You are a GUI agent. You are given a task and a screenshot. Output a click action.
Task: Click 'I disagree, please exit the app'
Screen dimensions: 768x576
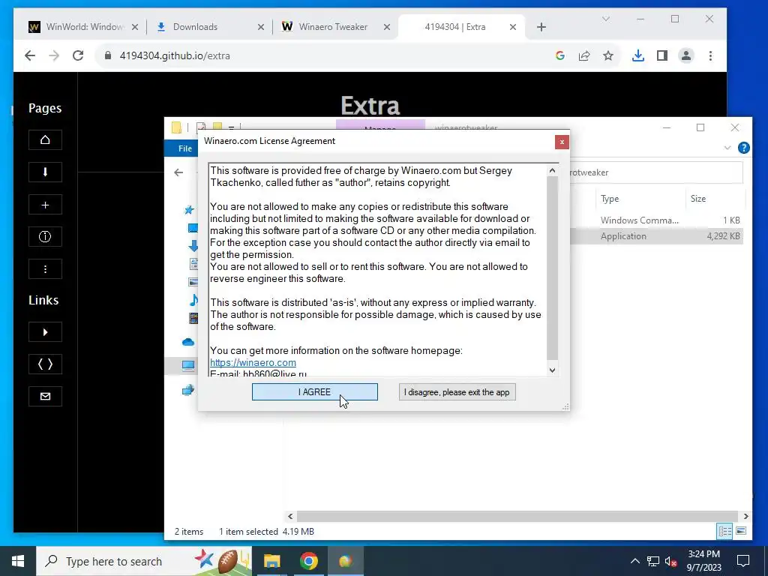coord(457,391)
